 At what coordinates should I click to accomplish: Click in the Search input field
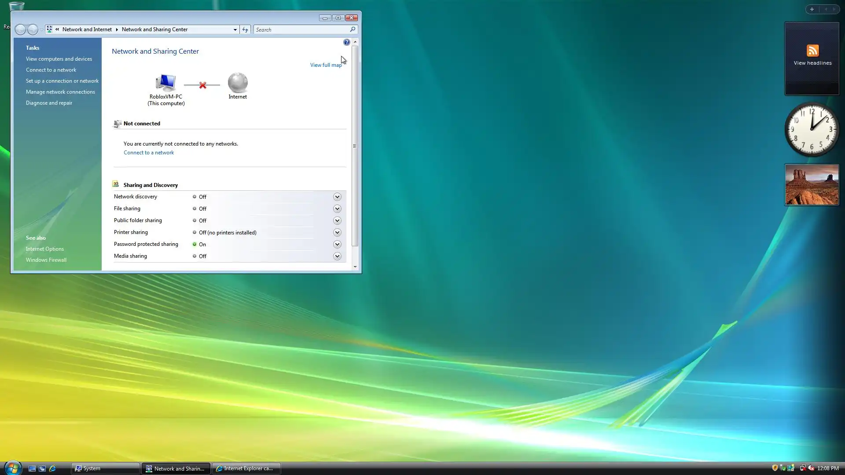(x=301, y=29)
